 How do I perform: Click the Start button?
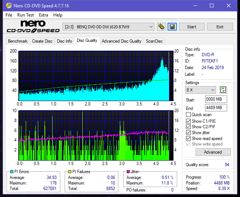pos(191,27)
